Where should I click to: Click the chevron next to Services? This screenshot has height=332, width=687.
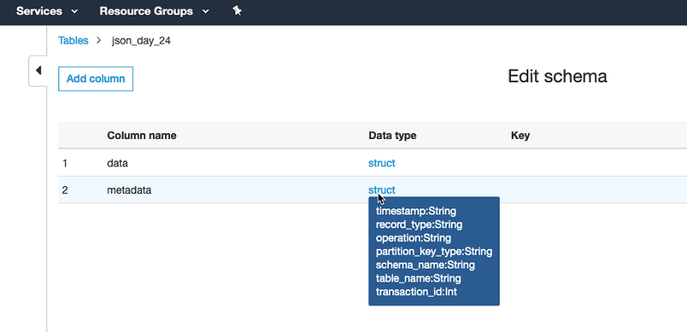point(75,12)
